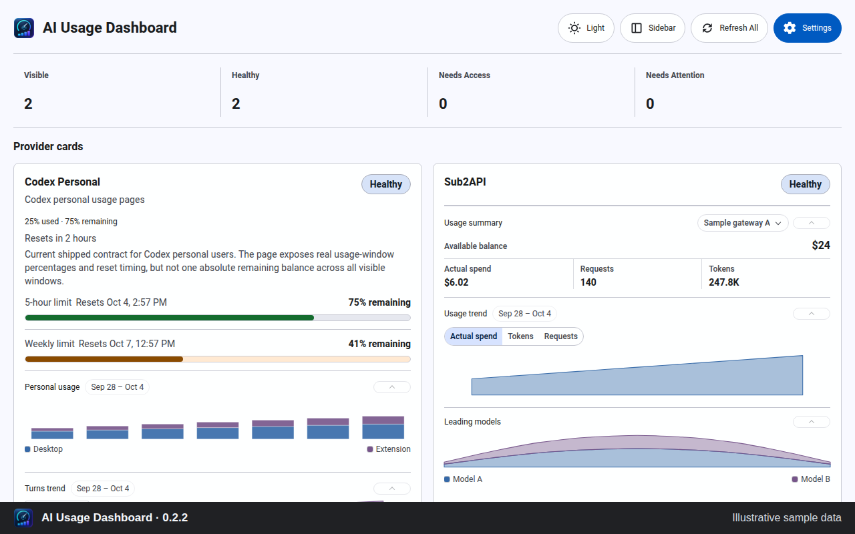Click the Usage trend Sep 28 – Oct 4 chip
The height and width of the screenshot is (534, 855).
[525, 314]
